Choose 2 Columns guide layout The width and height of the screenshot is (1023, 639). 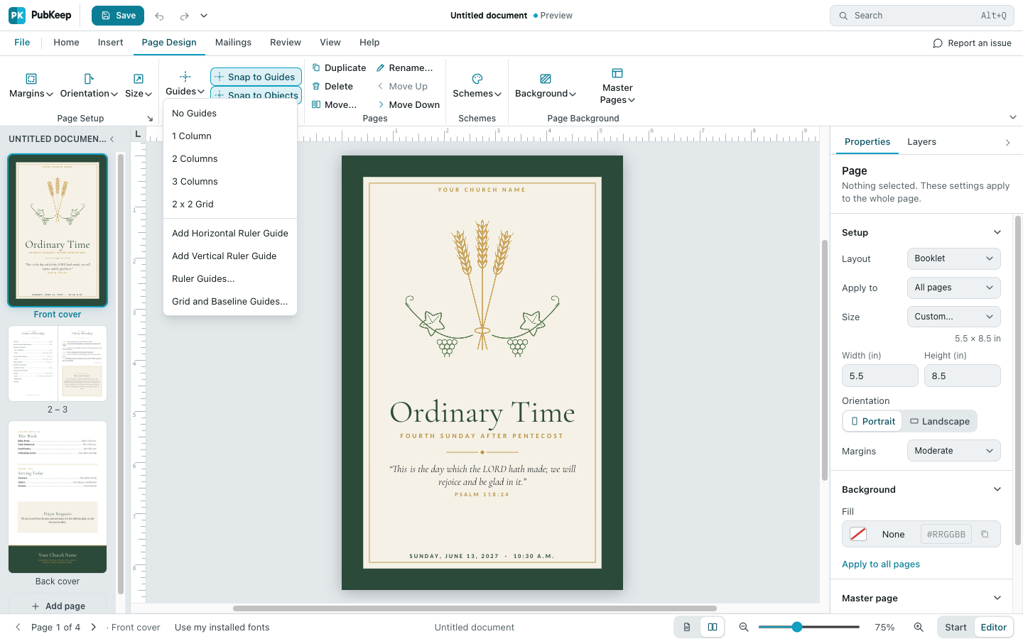coord(230,159)
